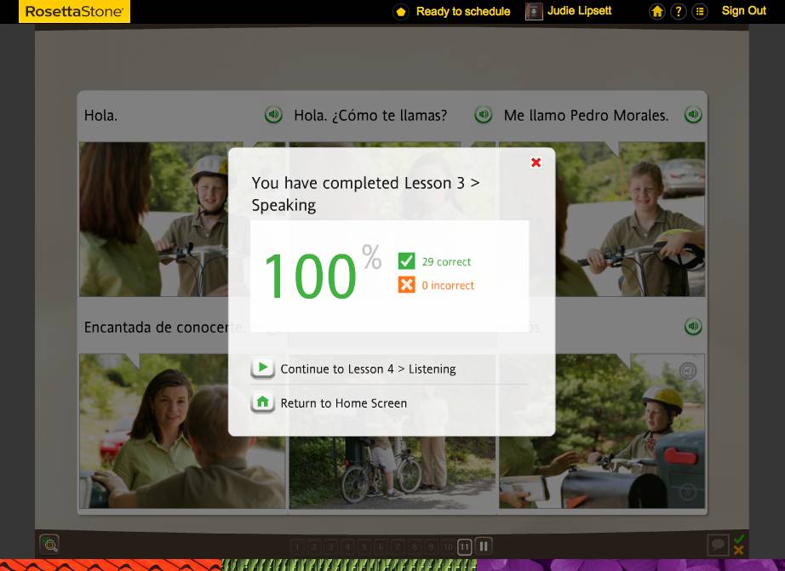Select screen 1 in the progress bar
This screenshot has height=571, width=785.
click(296, 547)
